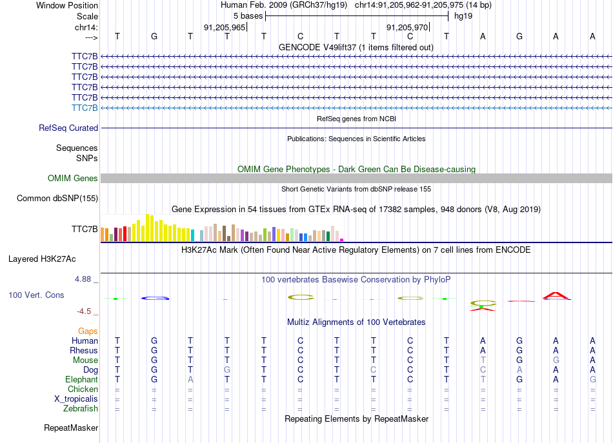The image size is (613, 443).
Task: Click the chr14: base position label
Action: click(86, 27)
